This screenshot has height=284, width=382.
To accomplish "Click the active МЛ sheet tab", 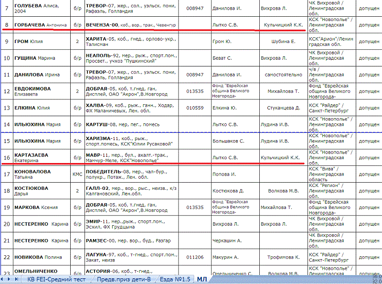I will pyautogui.click(x=202, y=279).
